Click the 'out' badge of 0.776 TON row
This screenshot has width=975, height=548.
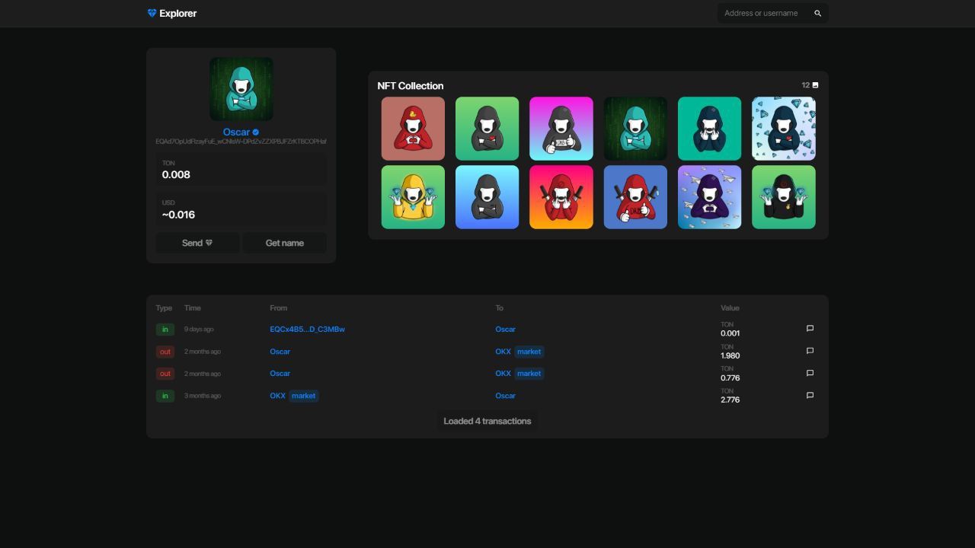point(165,374)
